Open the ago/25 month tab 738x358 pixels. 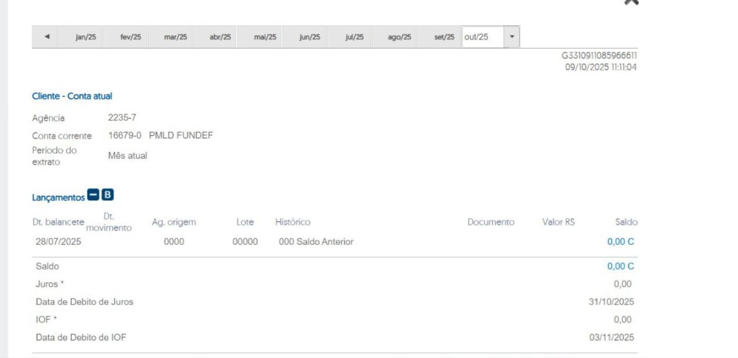tap(399, 37)
